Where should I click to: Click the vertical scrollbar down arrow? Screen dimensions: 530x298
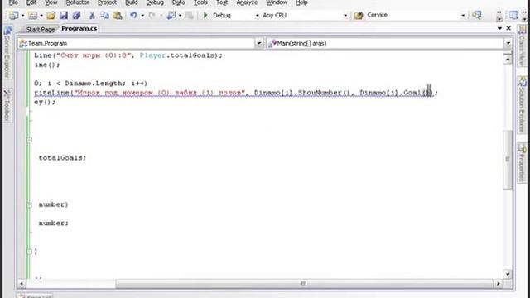coord(508,274)
